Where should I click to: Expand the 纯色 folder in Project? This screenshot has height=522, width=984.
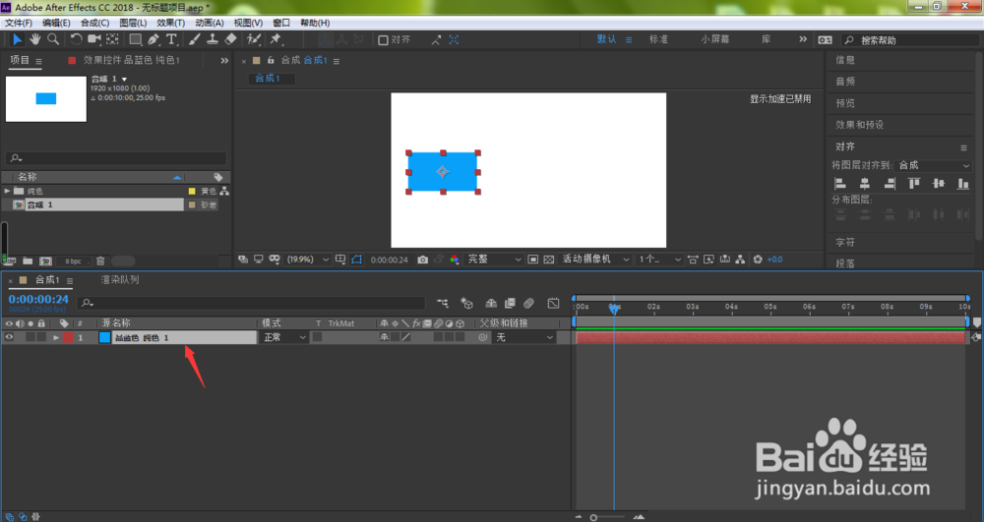(7, 191)
